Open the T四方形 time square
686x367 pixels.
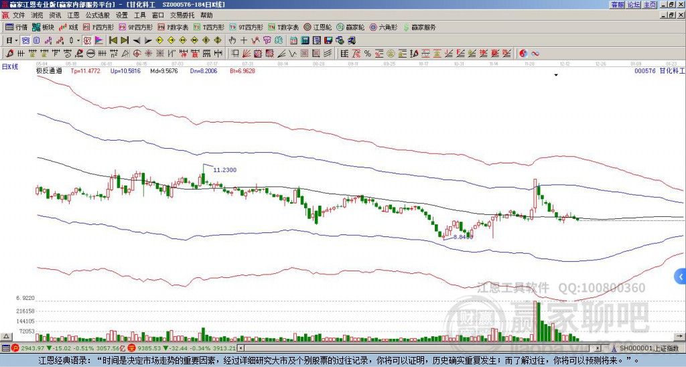pos(209,27)
